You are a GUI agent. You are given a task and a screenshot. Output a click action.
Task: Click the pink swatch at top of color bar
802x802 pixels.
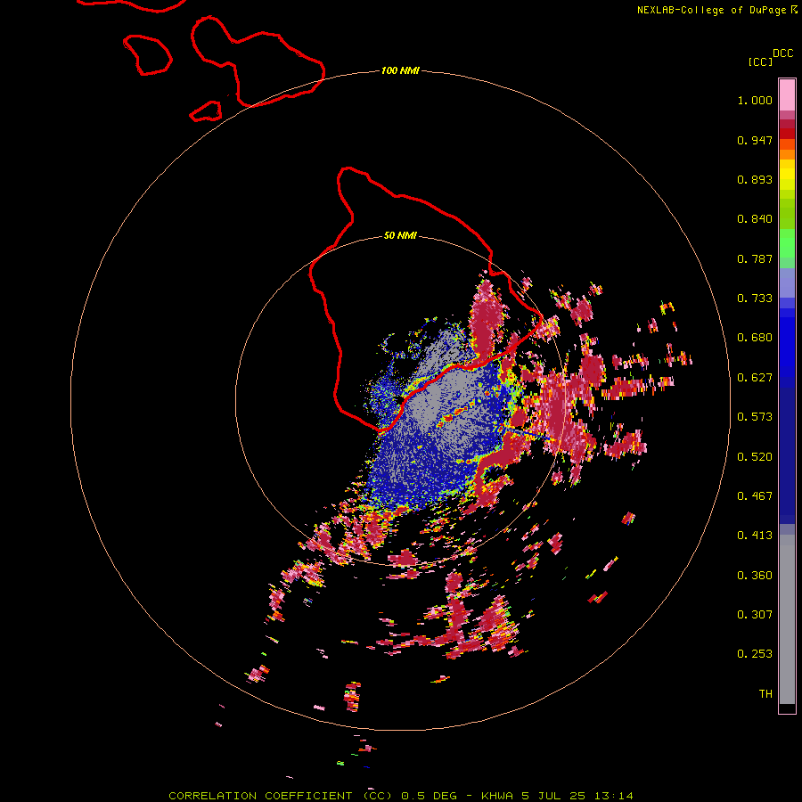pos(787,94)
